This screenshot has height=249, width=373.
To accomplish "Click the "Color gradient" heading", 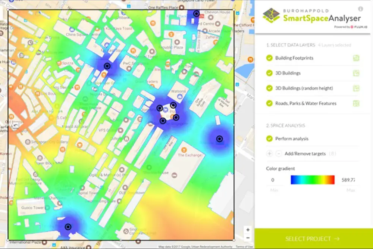I will 280,168.
